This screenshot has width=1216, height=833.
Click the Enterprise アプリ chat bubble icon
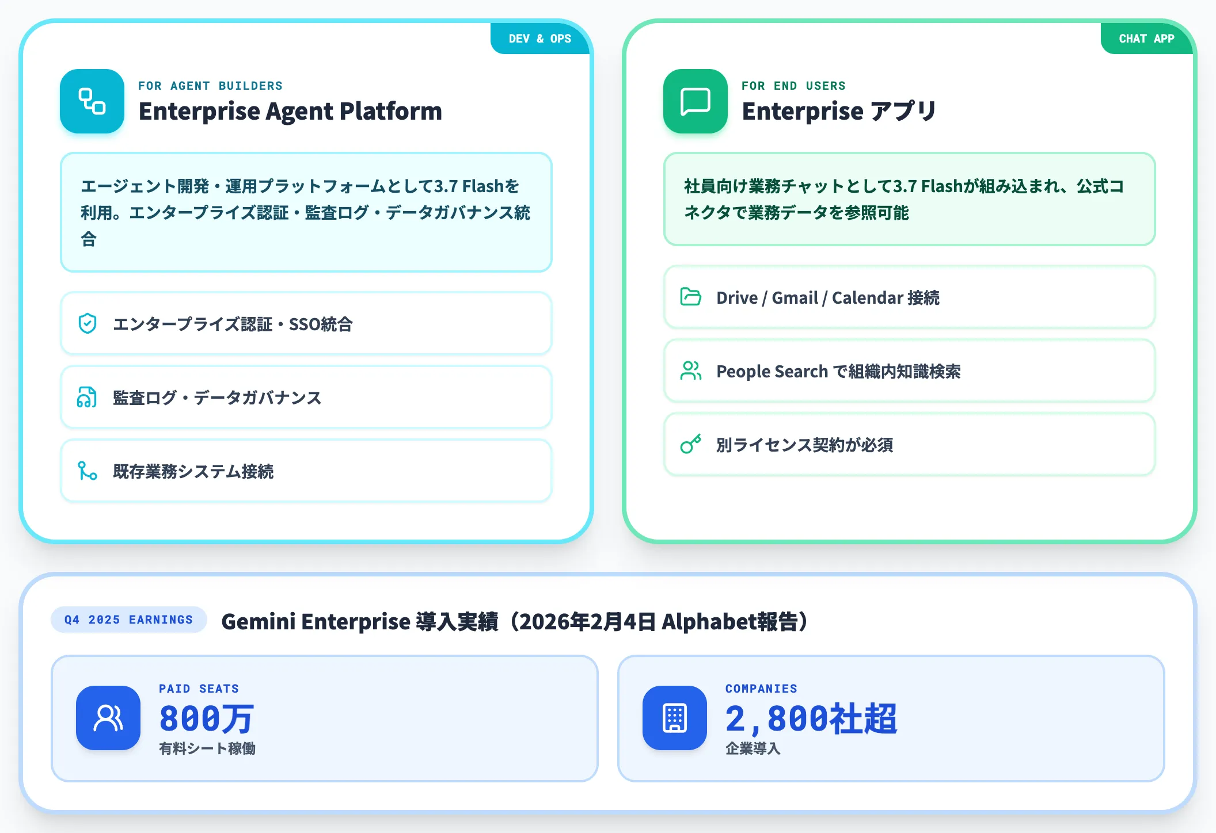pyautogui.click(x=696, y=101)
